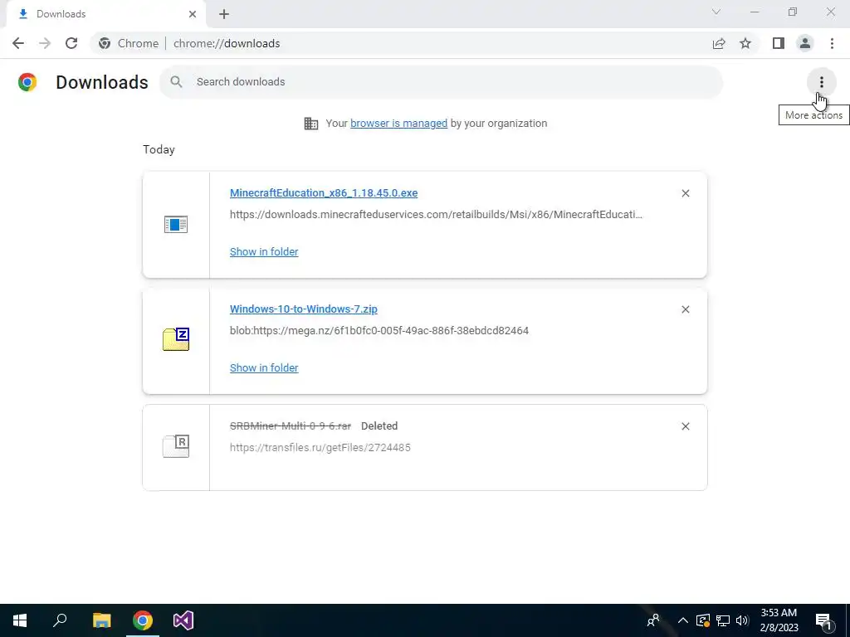Open the notification action center
The image size is (850, 637).
click(x=823, y=620)
